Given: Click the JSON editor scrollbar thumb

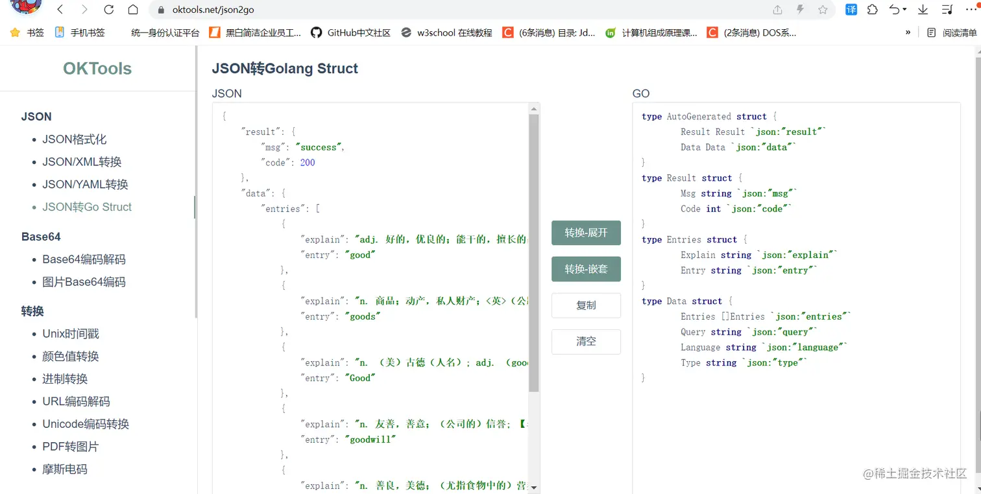Looking at the screenshot, I should tap(534, 253).
